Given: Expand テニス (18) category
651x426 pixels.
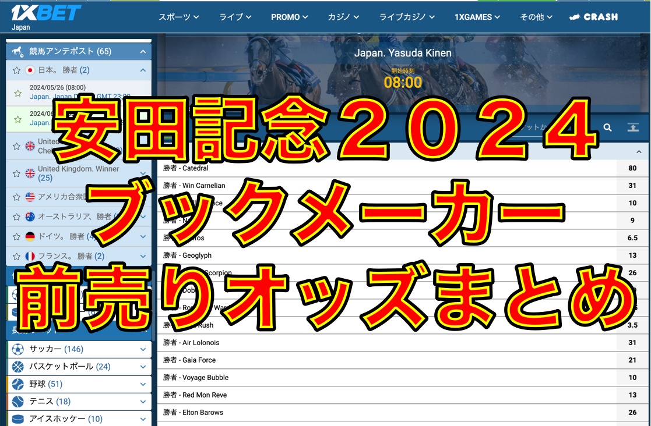Looking at the screenshot, I should point(143,402).
